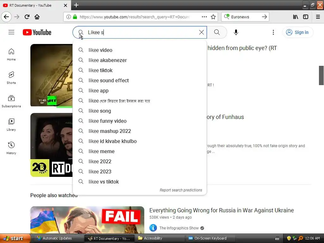
Task: Clear the YouTube search box text
Action: [x=202, y=32]
